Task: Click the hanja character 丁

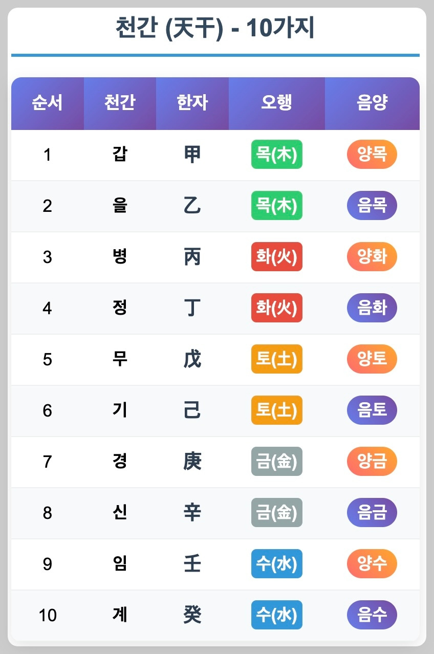Action: (x=192, y=308)
